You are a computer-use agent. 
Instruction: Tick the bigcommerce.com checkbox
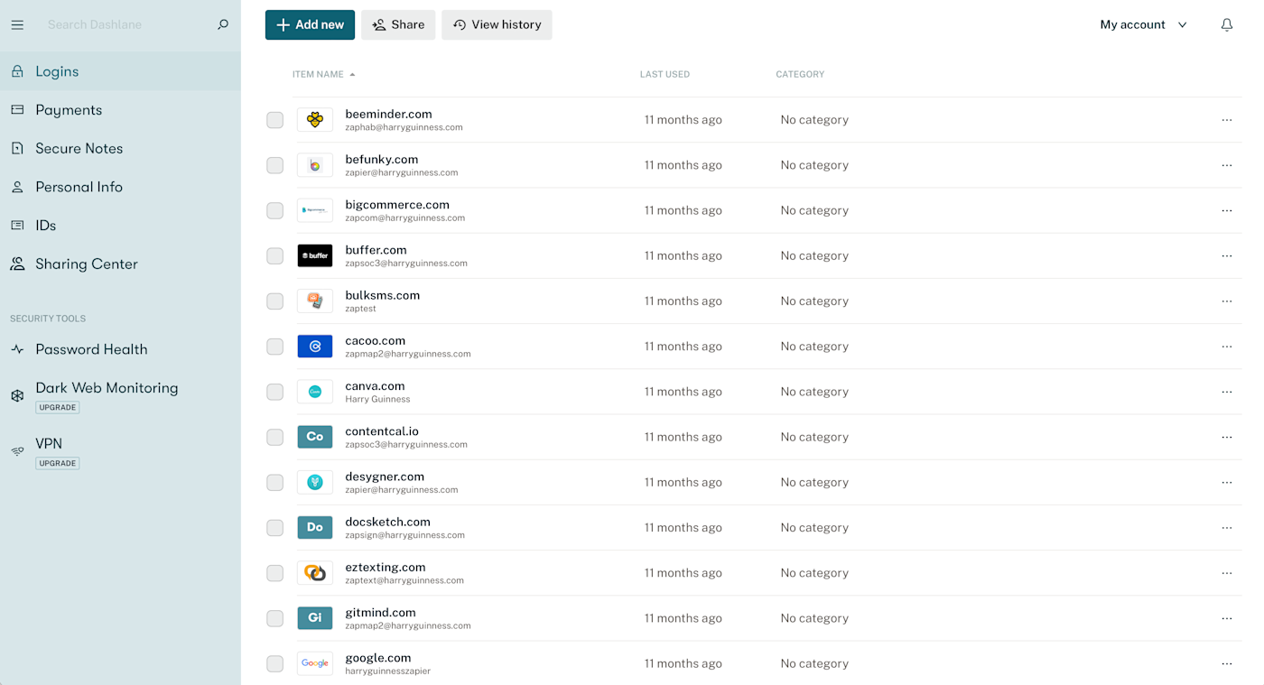pos(275,210)
